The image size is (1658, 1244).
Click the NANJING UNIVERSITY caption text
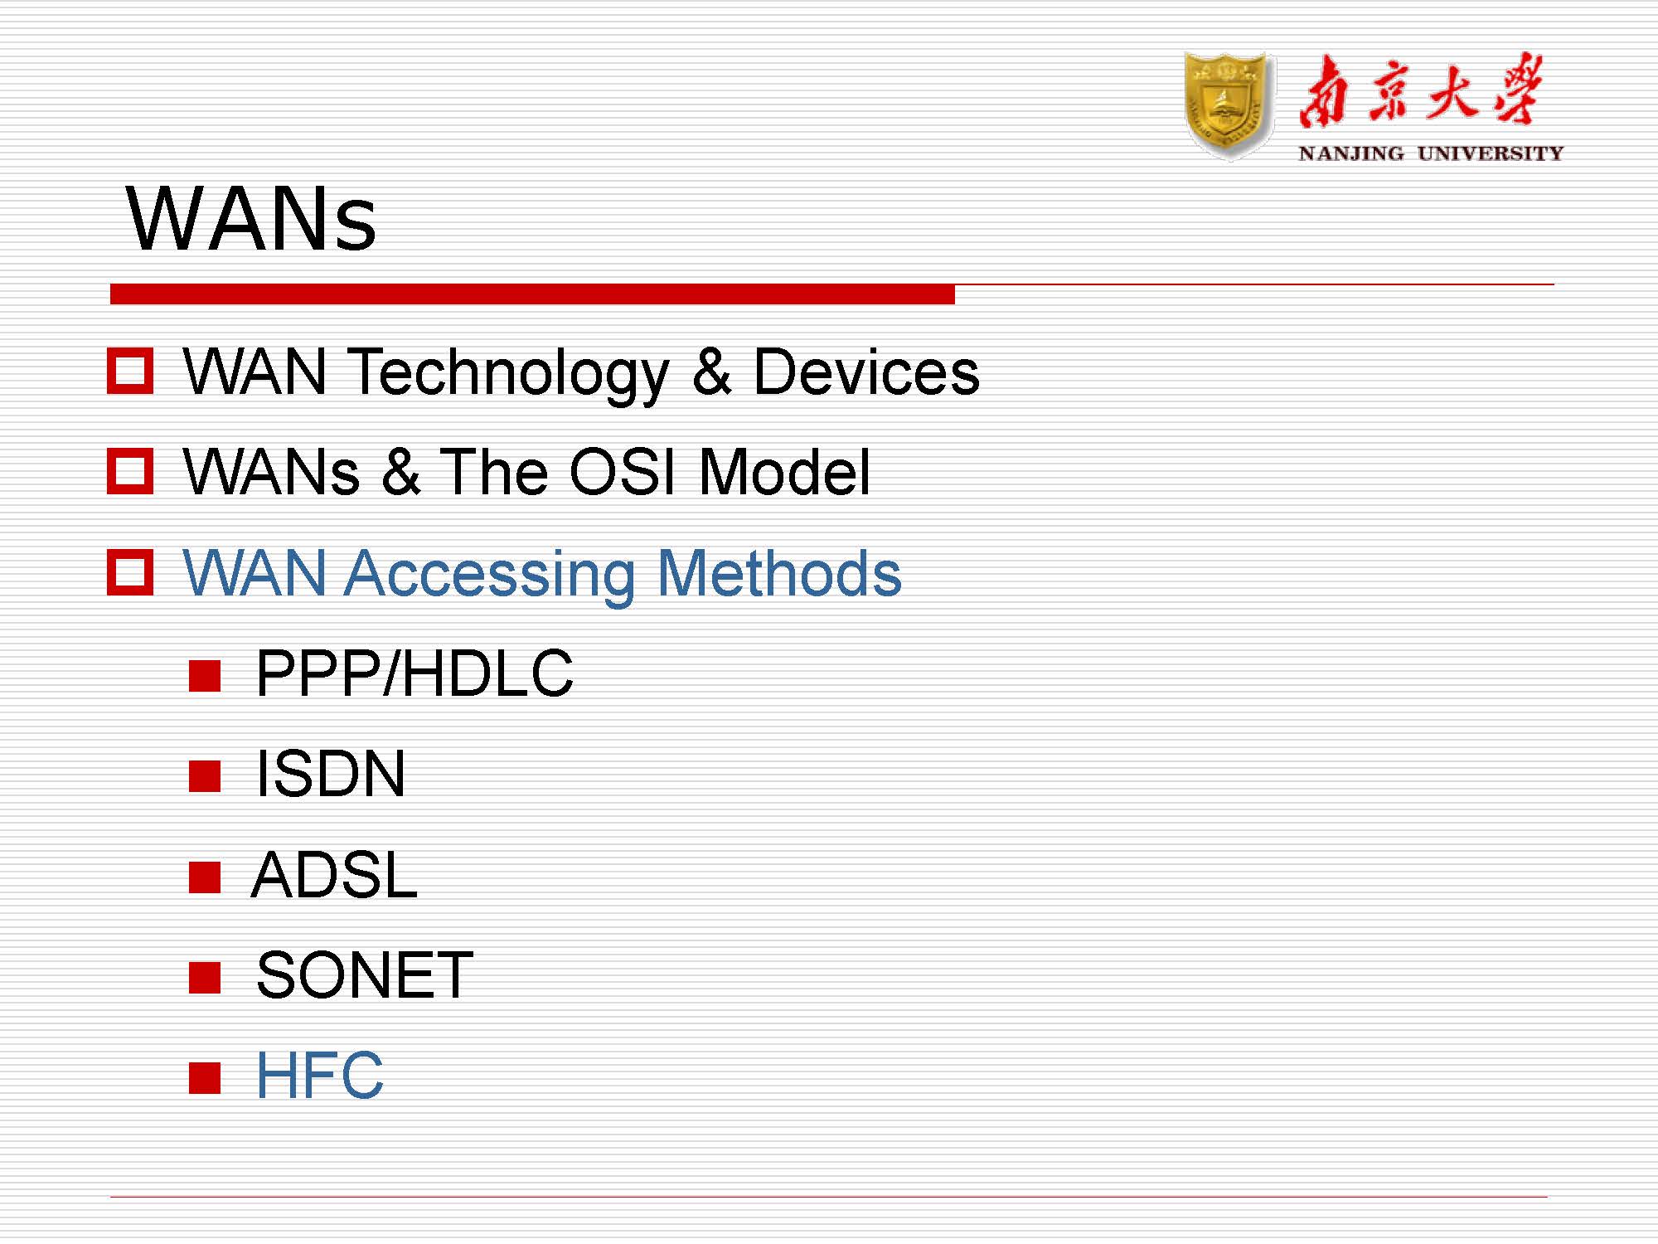pos(1430,153)
